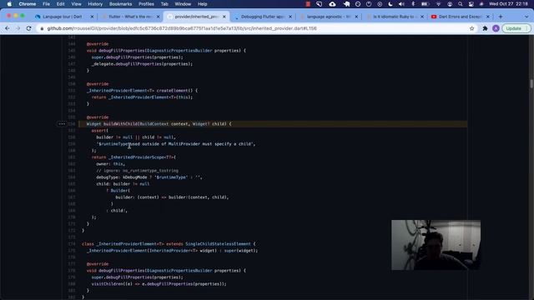Open the date and time display
Viewport: 534px width, 300px height.
pos(508,4)
